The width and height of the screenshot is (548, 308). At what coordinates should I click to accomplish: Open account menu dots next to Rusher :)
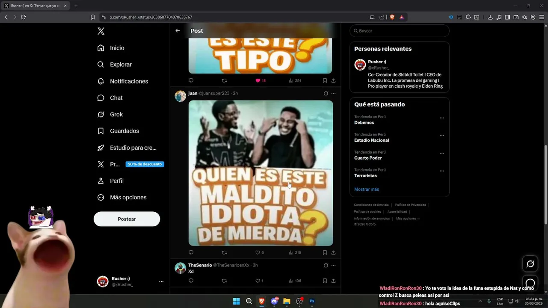(161, 281)
